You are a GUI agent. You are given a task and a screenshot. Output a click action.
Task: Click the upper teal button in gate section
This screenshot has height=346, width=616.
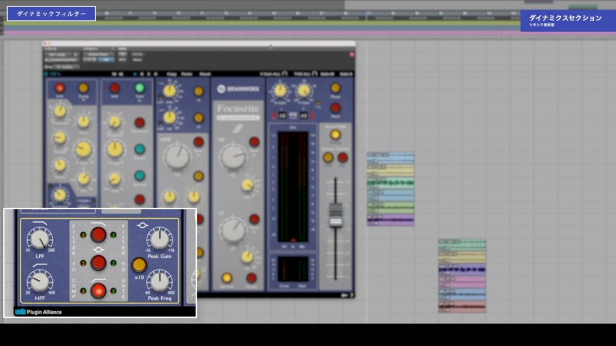point(140,149)
